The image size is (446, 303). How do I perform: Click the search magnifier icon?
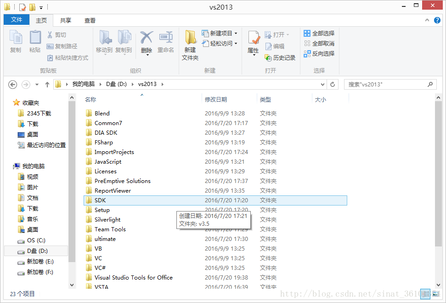(x=430, y=84)
